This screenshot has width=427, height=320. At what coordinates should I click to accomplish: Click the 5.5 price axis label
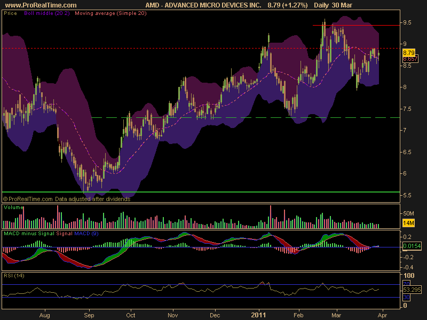(407, 195)
